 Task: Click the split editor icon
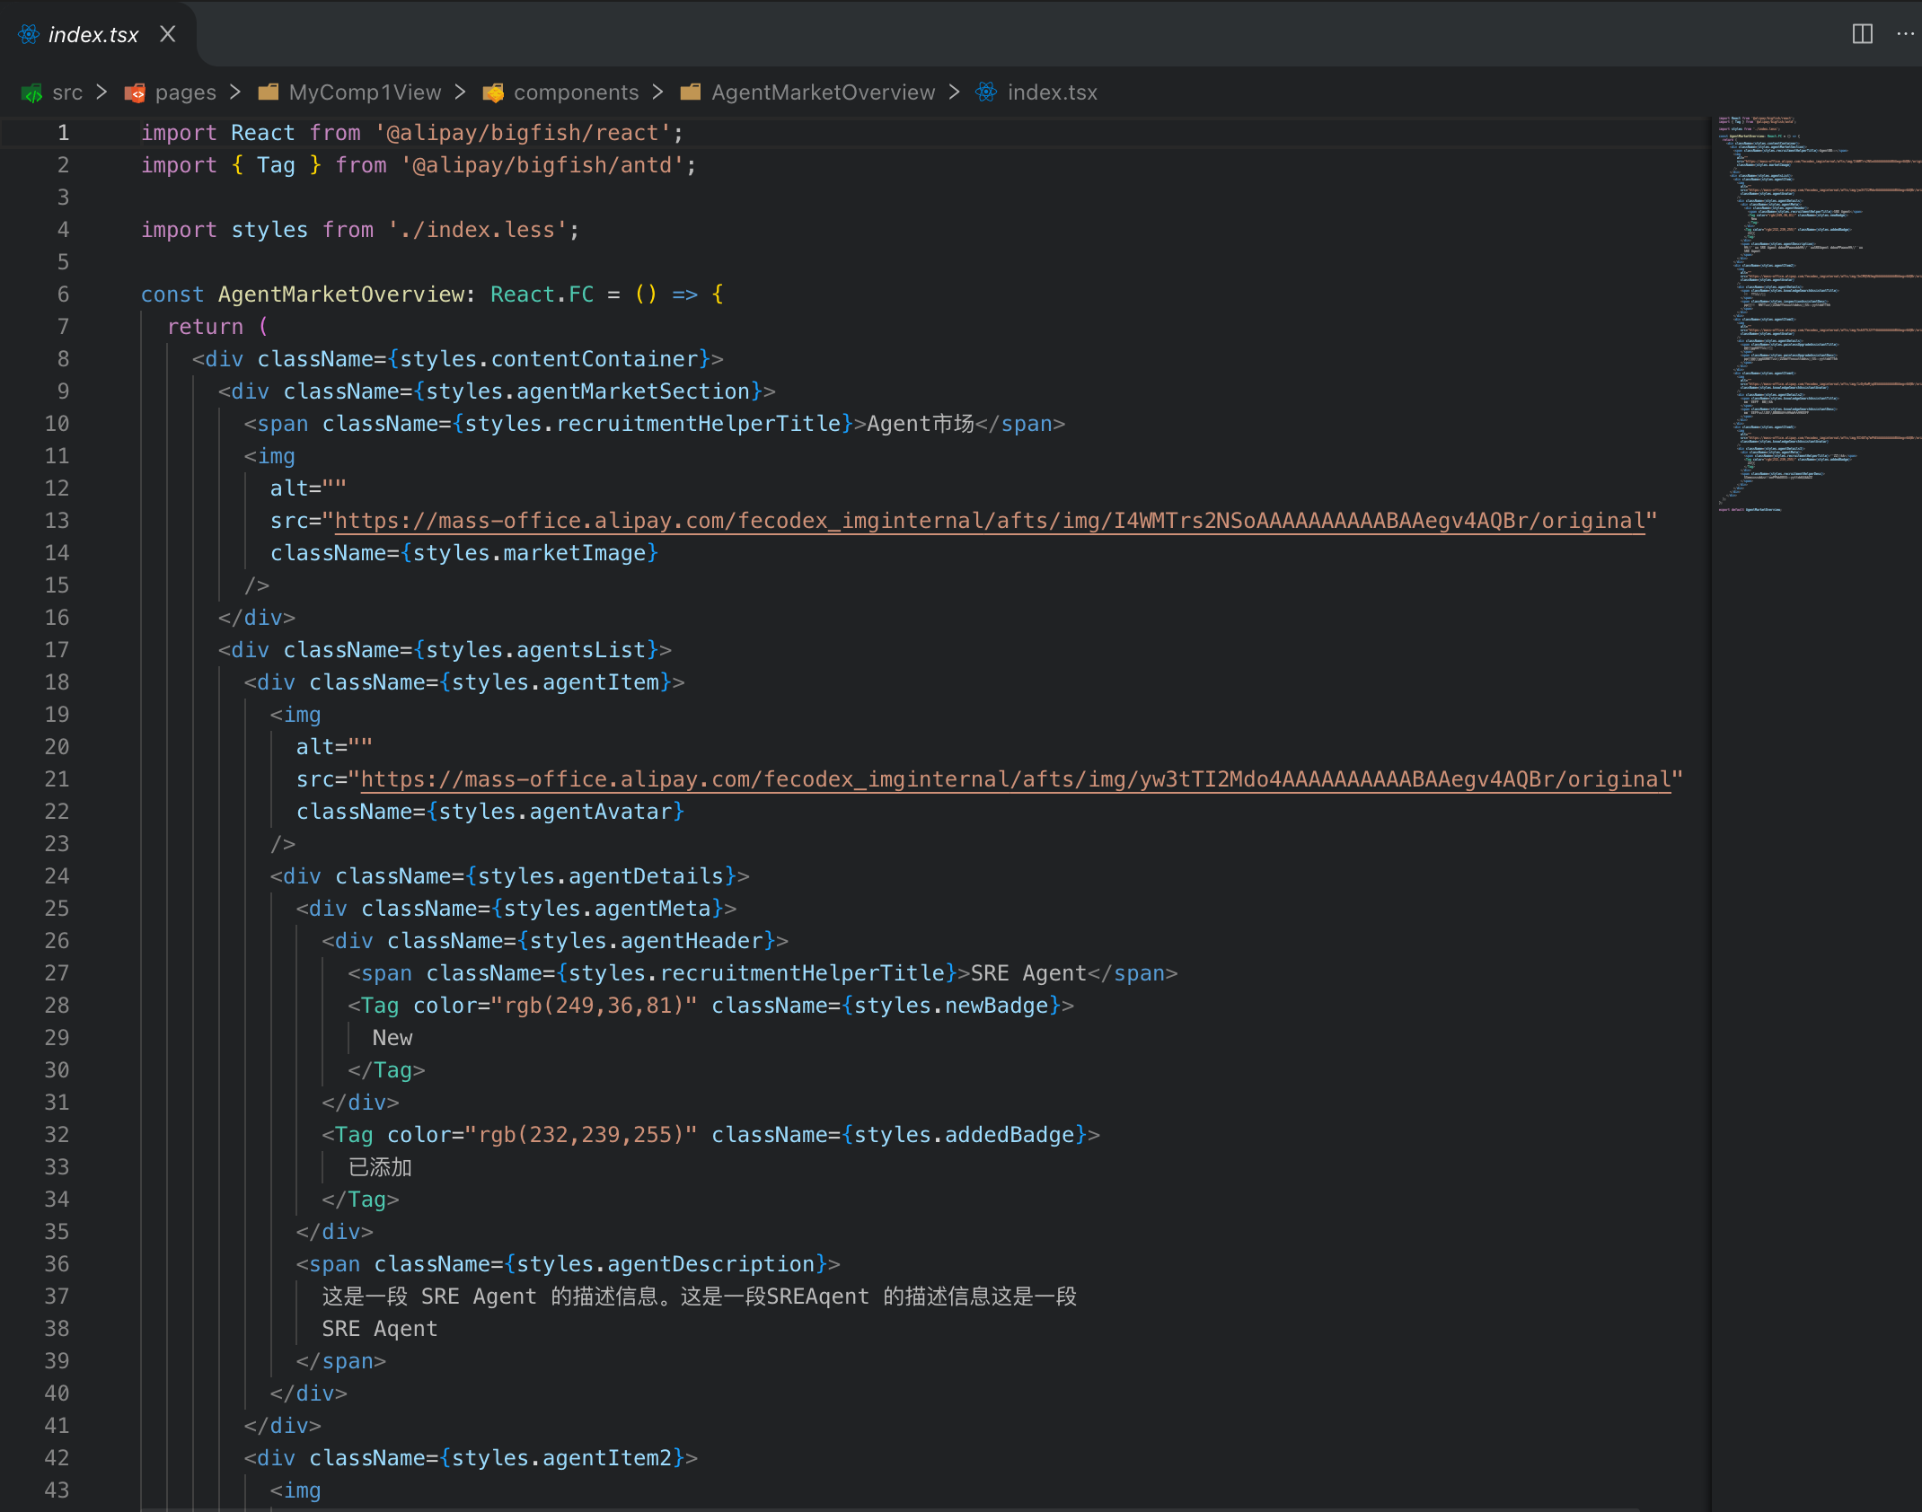coord(1862,34)
